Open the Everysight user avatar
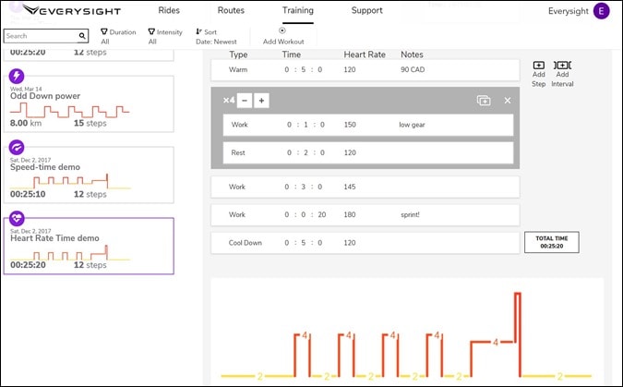This screenshot has height=387, width=623. tap(602, 11)
